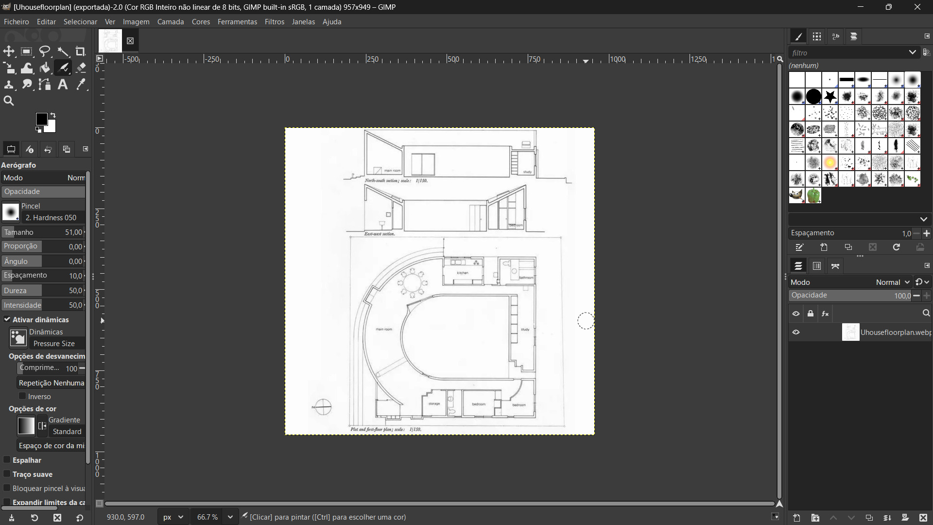Select the Crop tool
933x525 pixels.
coord(81,52)
